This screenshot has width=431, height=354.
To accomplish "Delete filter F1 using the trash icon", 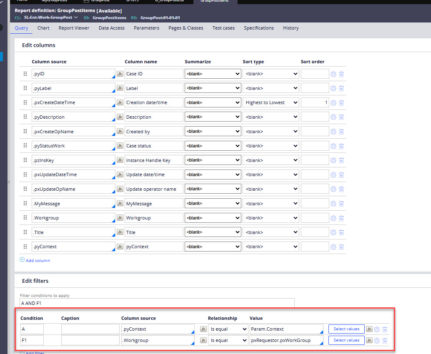I will click(x=385, y=340).
